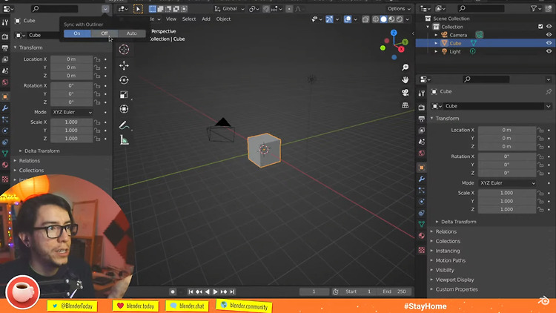The height and width of the screenshot is (313, 556).
Task: Activate the Select Box tweak tool icon
Action: [x=139, y=9]
